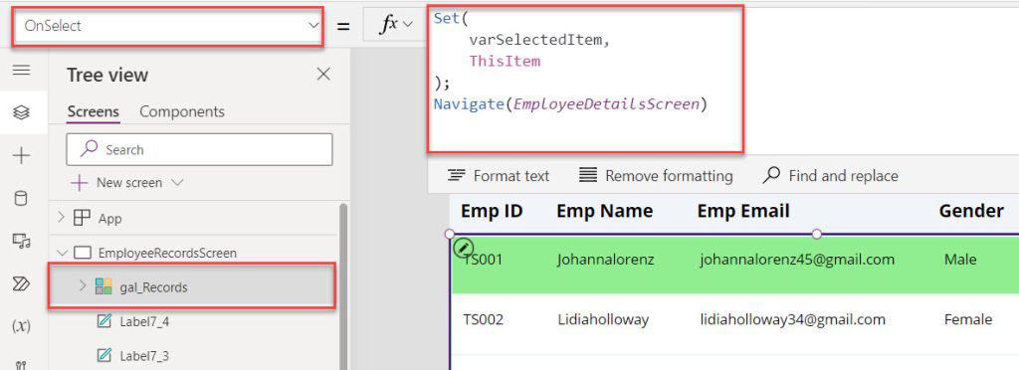
Task: Close the Tree view panel
Action: (x=323, y=74)
